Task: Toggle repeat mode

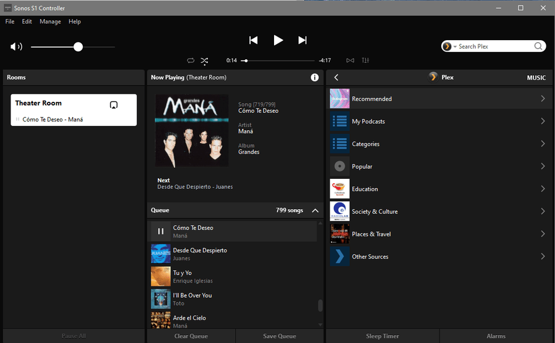Action: 190,60
